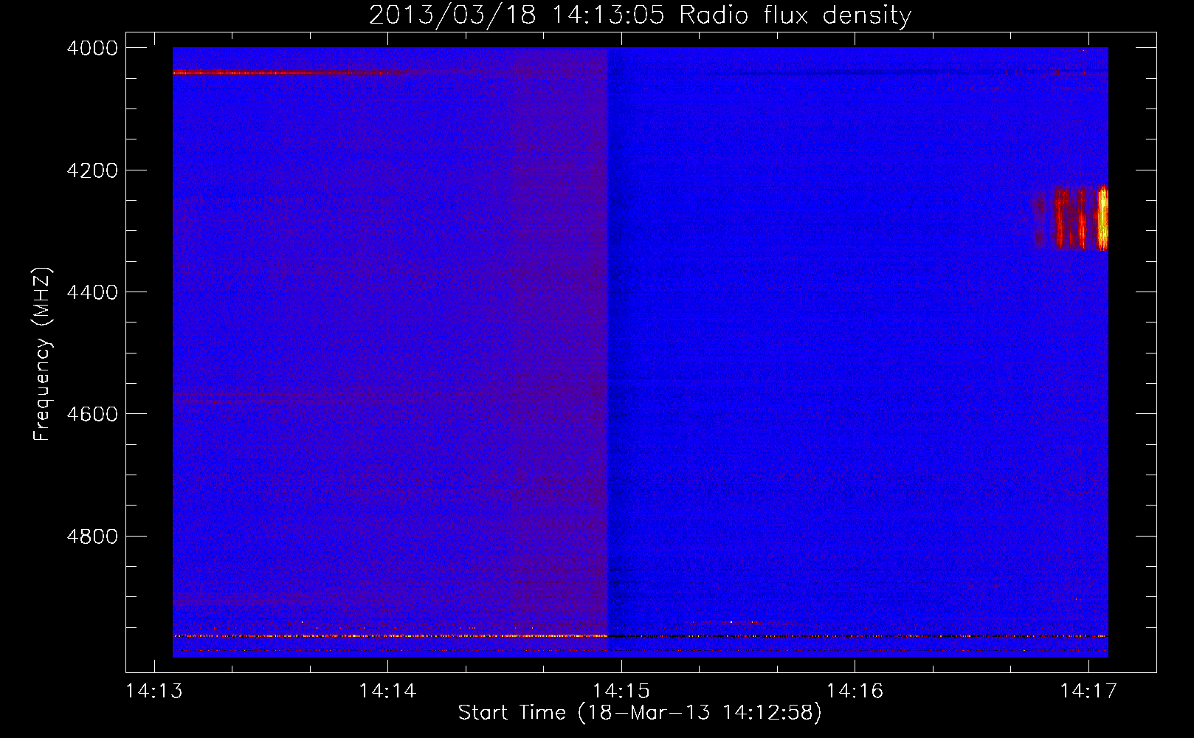Click the 4000 frequency tick label
The height and width of the screenshot is (738, 1194).
[x=92, y=48]
